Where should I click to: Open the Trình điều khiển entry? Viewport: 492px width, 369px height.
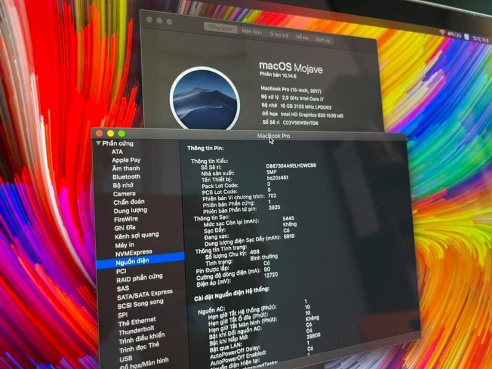coord(141,338)
